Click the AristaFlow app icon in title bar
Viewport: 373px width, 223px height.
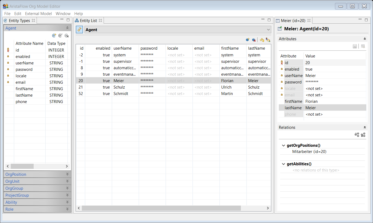point(5,6)
